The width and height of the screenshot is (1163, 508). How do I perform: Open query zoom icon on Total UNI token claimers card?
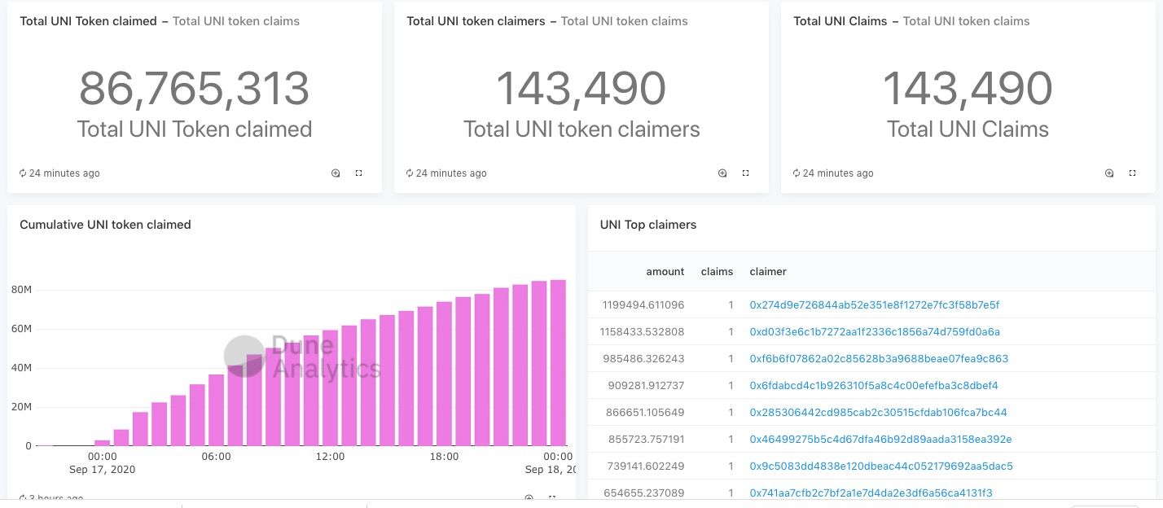(x=722, y=173)
